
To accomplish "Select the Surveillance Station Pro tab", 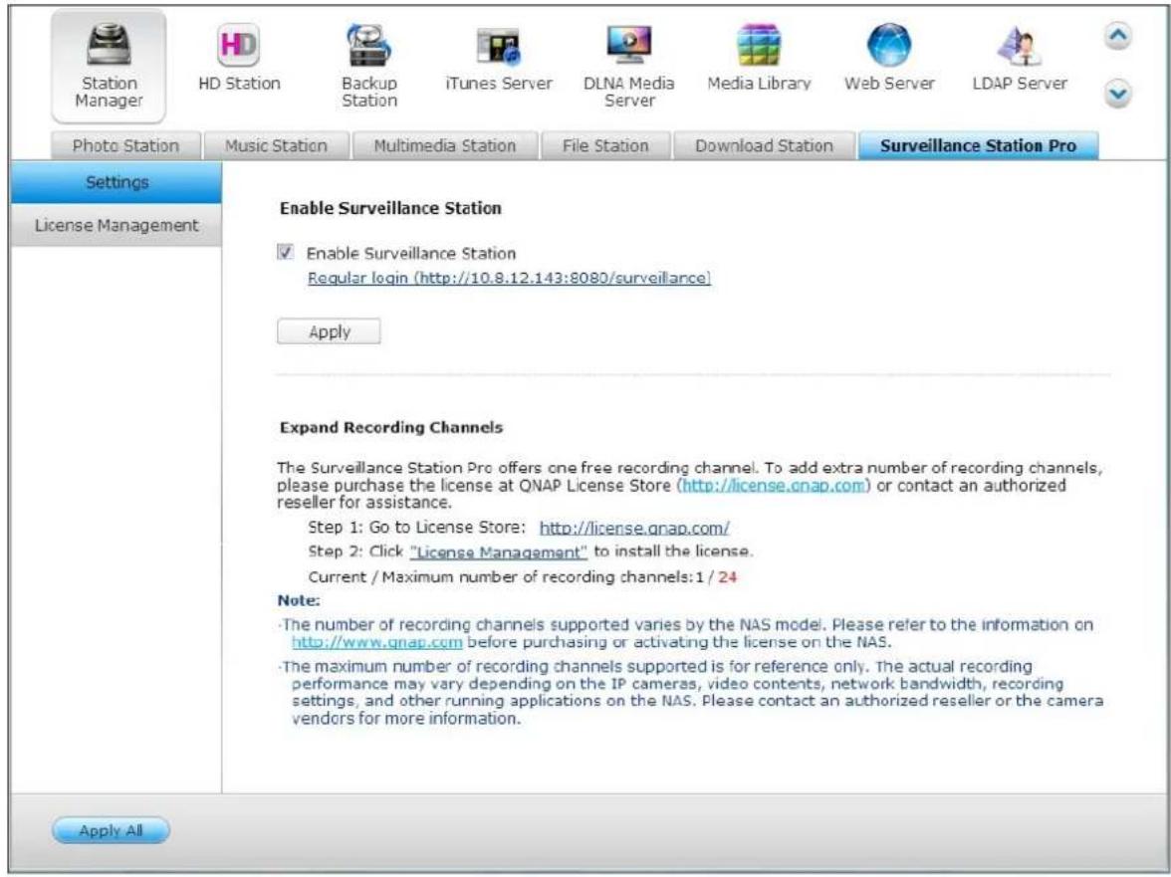I will pyautogui.click(x=978, y=145).
